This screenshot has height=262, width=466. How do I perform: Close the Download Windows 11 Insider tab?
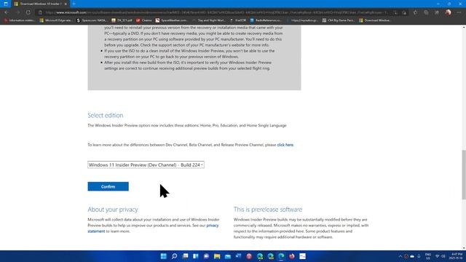(x=66, y=4)
